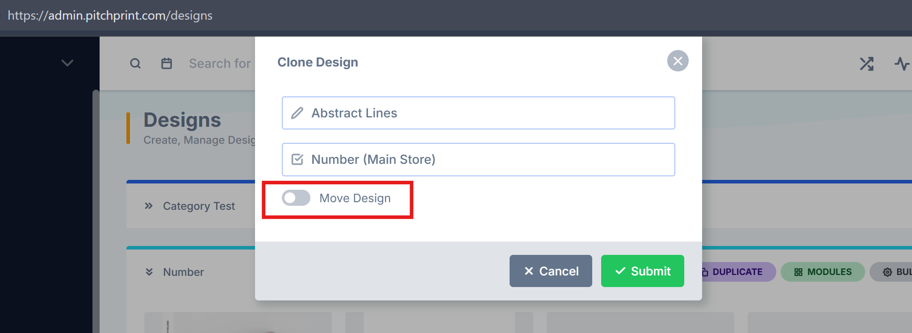The width and height of the screenshot is (912, 333).
Task: Expand the sidebar chevron dropdown
Action: tap(67, 63)
